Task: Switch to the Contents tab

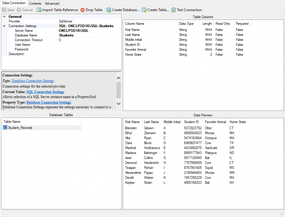Action: 35,3
